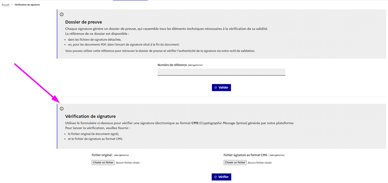
Task: Click the 'Fichier original' field label
Action: pos(102,155)
